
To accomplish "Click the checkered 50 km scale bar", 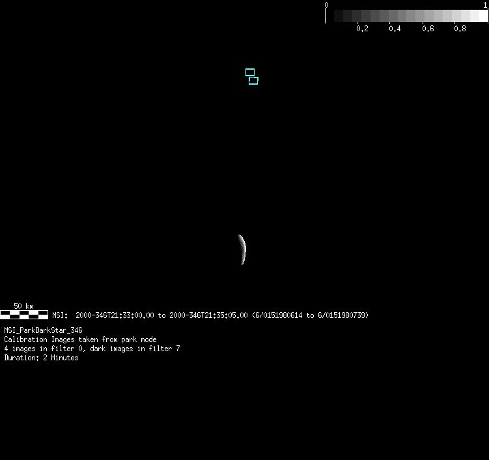I will (x=24, y=315).
